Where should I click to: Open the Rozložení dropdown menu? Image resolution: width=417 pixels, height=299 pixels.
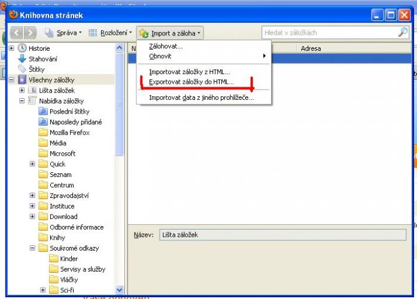pyautogui.click(x=110, y=33)
